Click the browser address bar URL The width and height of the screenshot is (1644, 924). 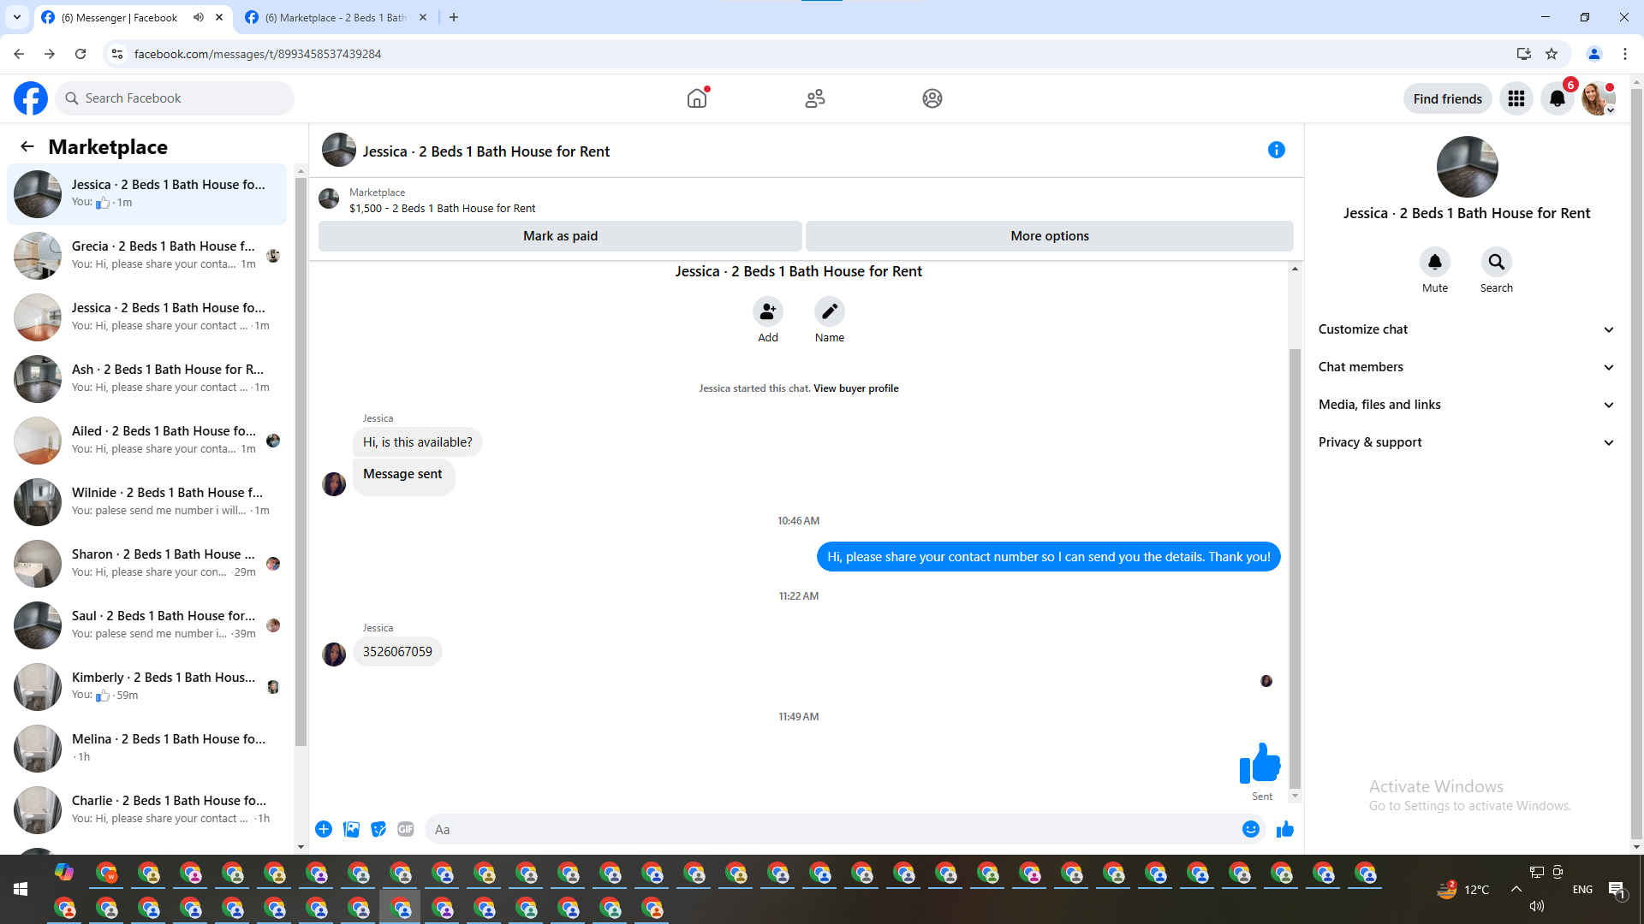tap(257, 54)
